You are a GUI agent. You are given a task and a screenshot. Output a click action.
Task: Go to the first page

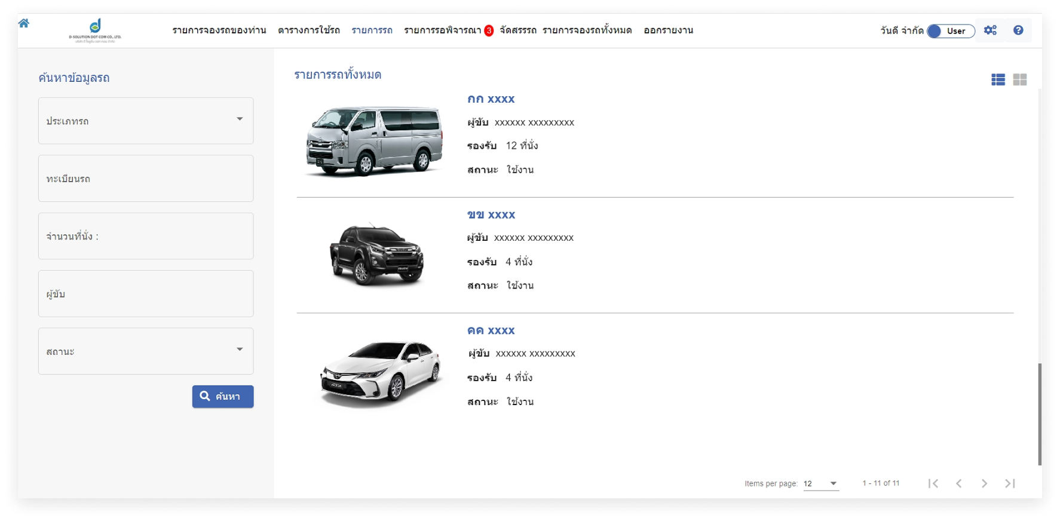pos(933,483)
